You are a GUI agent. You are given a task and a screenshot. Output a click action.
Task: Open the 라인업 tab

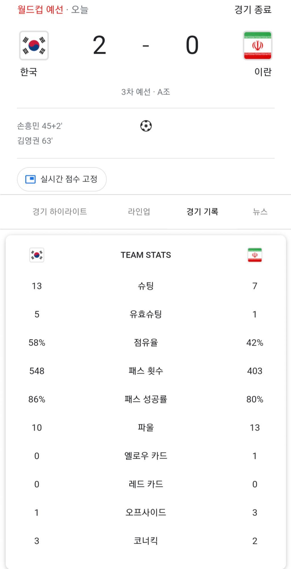coord(139,212)
